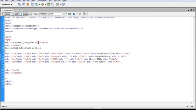Viewport: 196px width, 110px height.
Task: Insert an Email Link
Action: (x=24, y=4)
